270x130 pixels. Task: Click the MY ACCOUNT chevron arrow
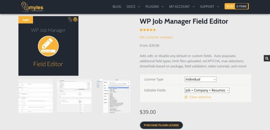pyautogui.click(x=193, y=7)
